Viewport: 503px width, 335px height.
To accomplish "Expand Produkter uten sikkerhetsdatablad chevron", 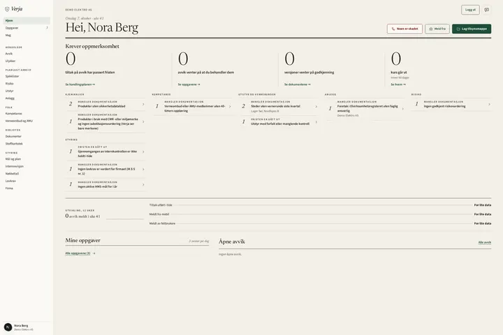I will click(143, 104).
